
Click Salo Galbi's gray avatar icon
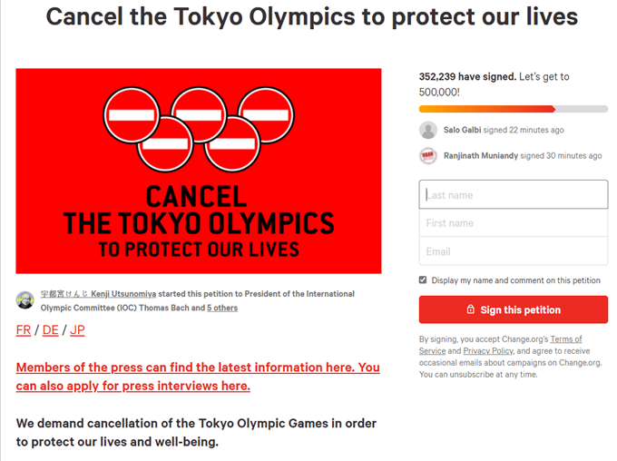pyautogui.click(x=428, y=131)
